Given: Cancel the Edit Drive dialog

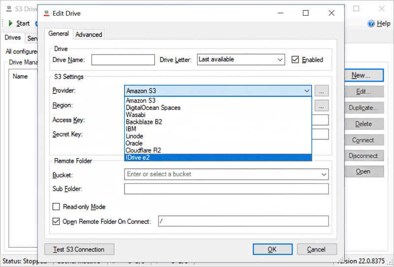Looking at the screenshot, I should point(317,249).
